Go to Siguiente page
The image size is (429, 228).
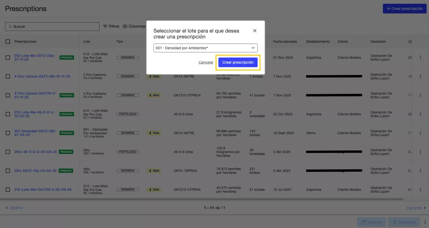[416, 208]
